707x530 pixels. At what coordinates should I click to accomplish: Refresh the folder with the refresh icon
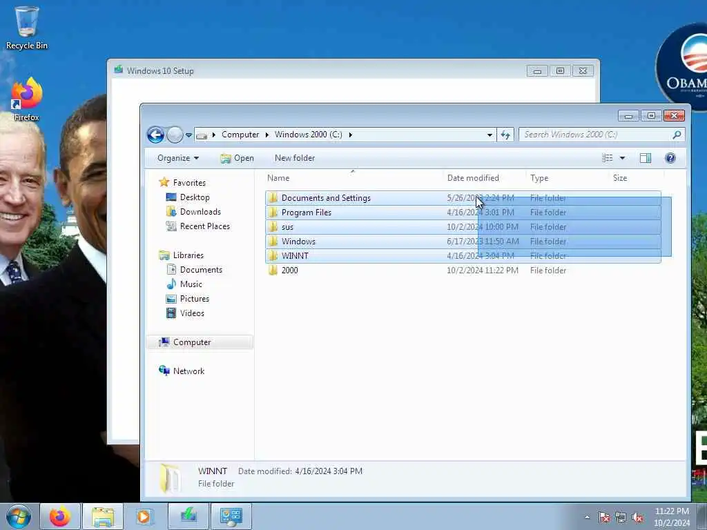[x=505, y=135]
